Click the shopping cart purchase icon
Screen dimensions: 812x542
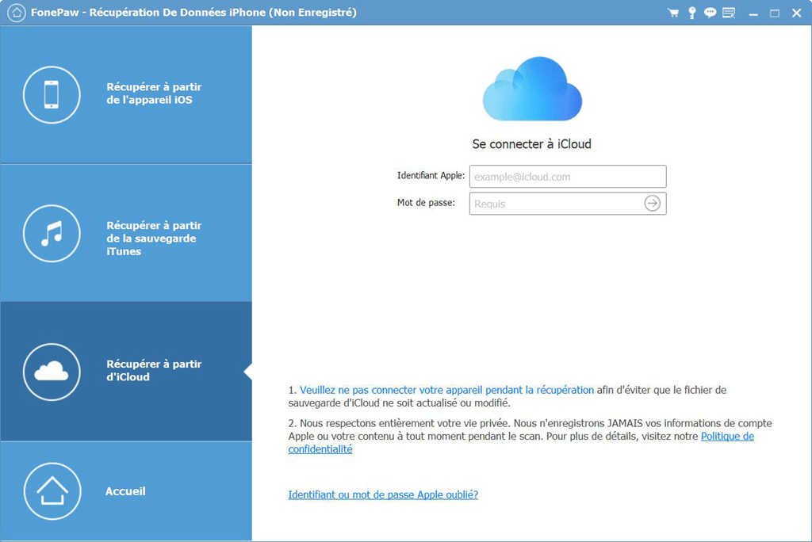coord(673,13)
